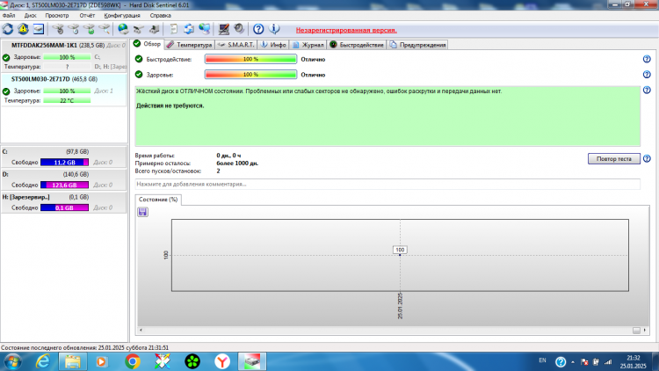Open the Просмотр menu
659x371 pixels.
57,16
